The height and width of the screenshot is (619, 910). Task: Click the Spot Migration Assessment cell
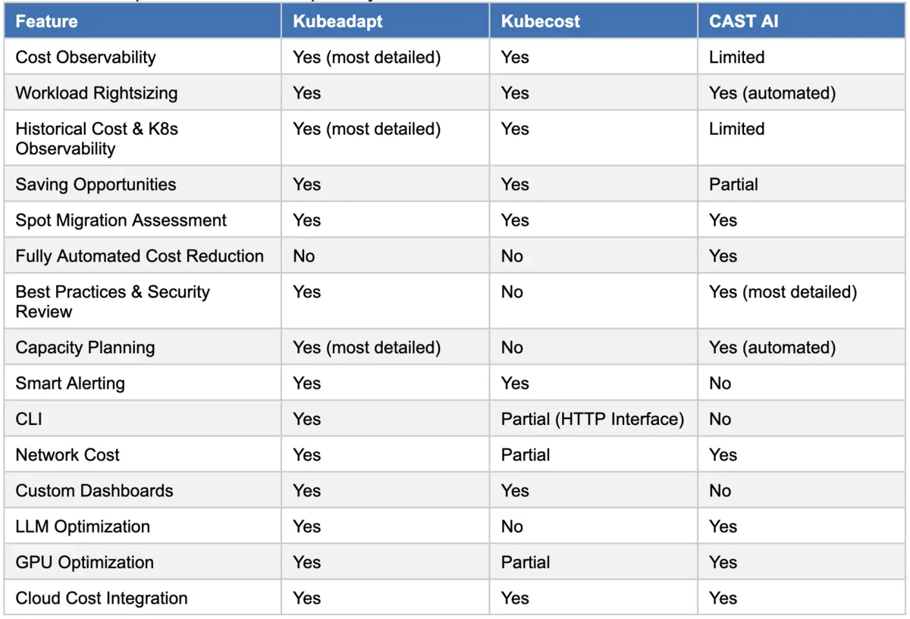[121, 220]
